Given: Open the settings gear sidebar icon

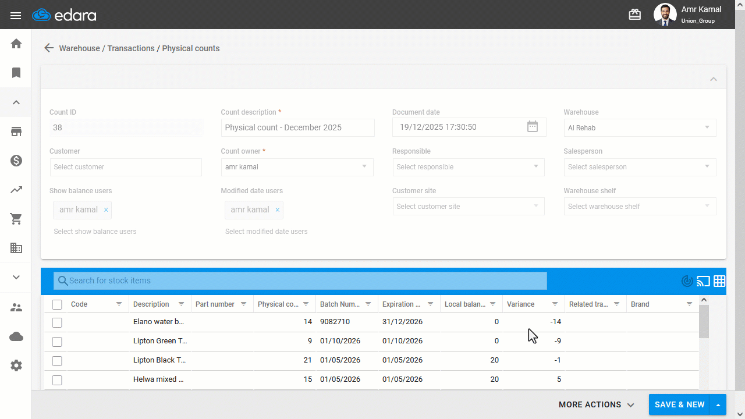Looking at the screenshot, I should 16,365.
